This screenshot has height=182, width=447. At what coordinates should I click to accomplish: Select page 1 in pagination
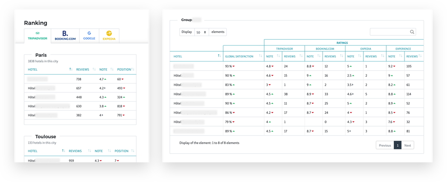click(x=398, y=145)
